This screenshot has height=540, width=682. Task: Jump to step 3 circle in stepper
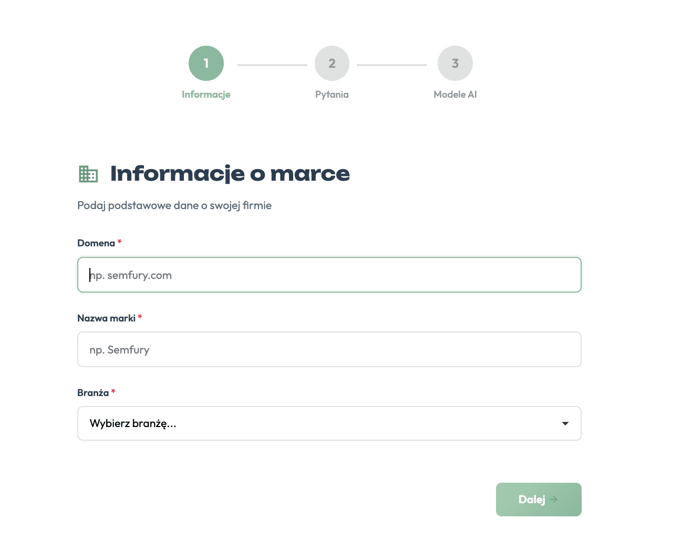pos(455,63)
